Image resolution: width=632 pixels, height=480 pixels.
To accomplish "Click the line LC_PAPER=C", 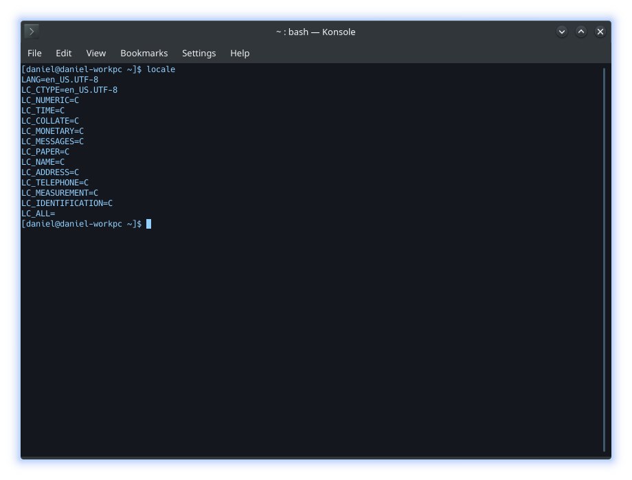I will coord(45,152).
